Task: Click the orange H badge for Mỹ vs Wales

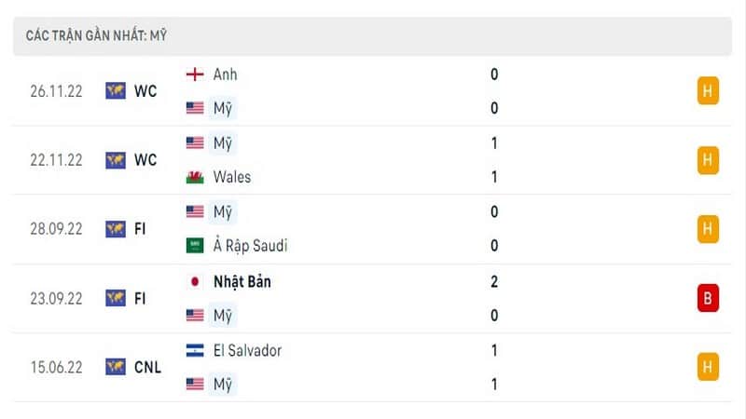Action: point(708,160)
